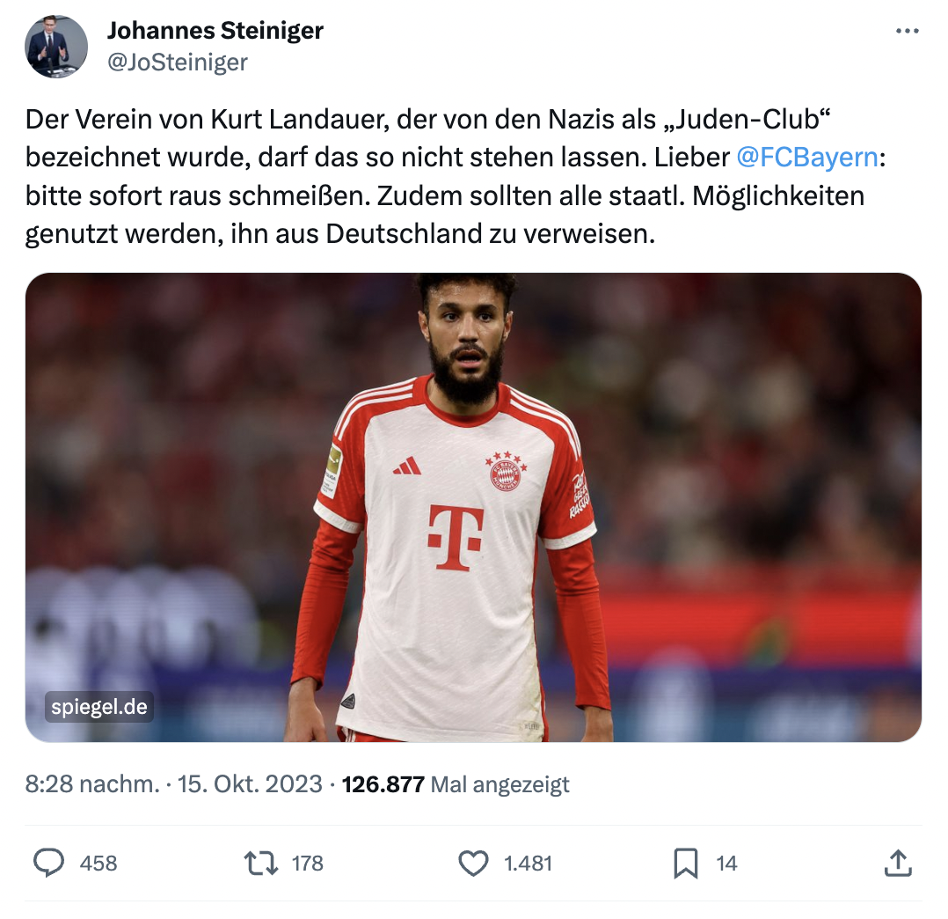
Task: Open Johannes Steiniger's profile avatar
Action: pyautogui.click(x=56, y=47)
